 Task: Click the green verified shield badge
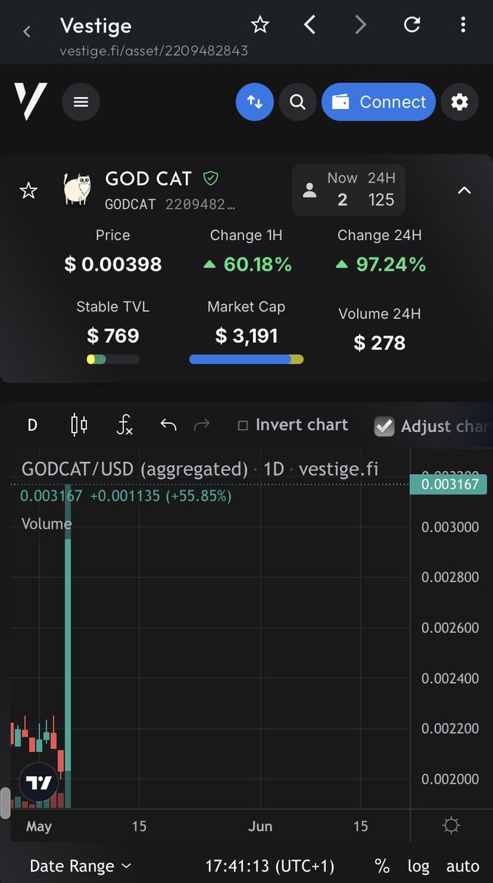tap(211, 178)
